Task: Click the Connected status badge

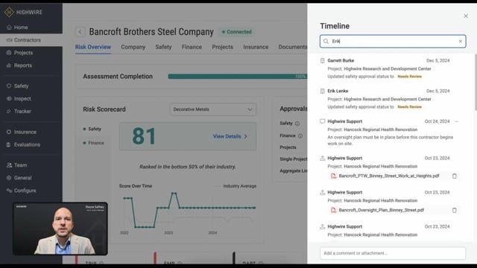Action: (x=237, y=31)
